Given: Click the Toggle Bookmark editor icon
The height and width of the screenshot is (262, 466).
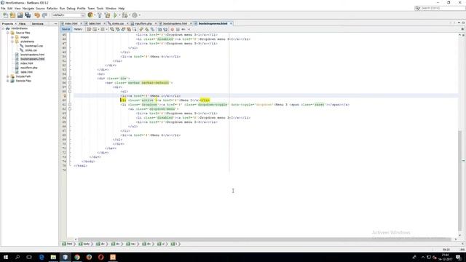Looking at the screenshot, I should pyautogui.click(x=152, y=29).
